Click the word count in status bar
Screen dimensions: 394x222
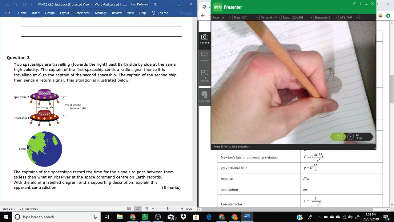(x=28, y=209)
